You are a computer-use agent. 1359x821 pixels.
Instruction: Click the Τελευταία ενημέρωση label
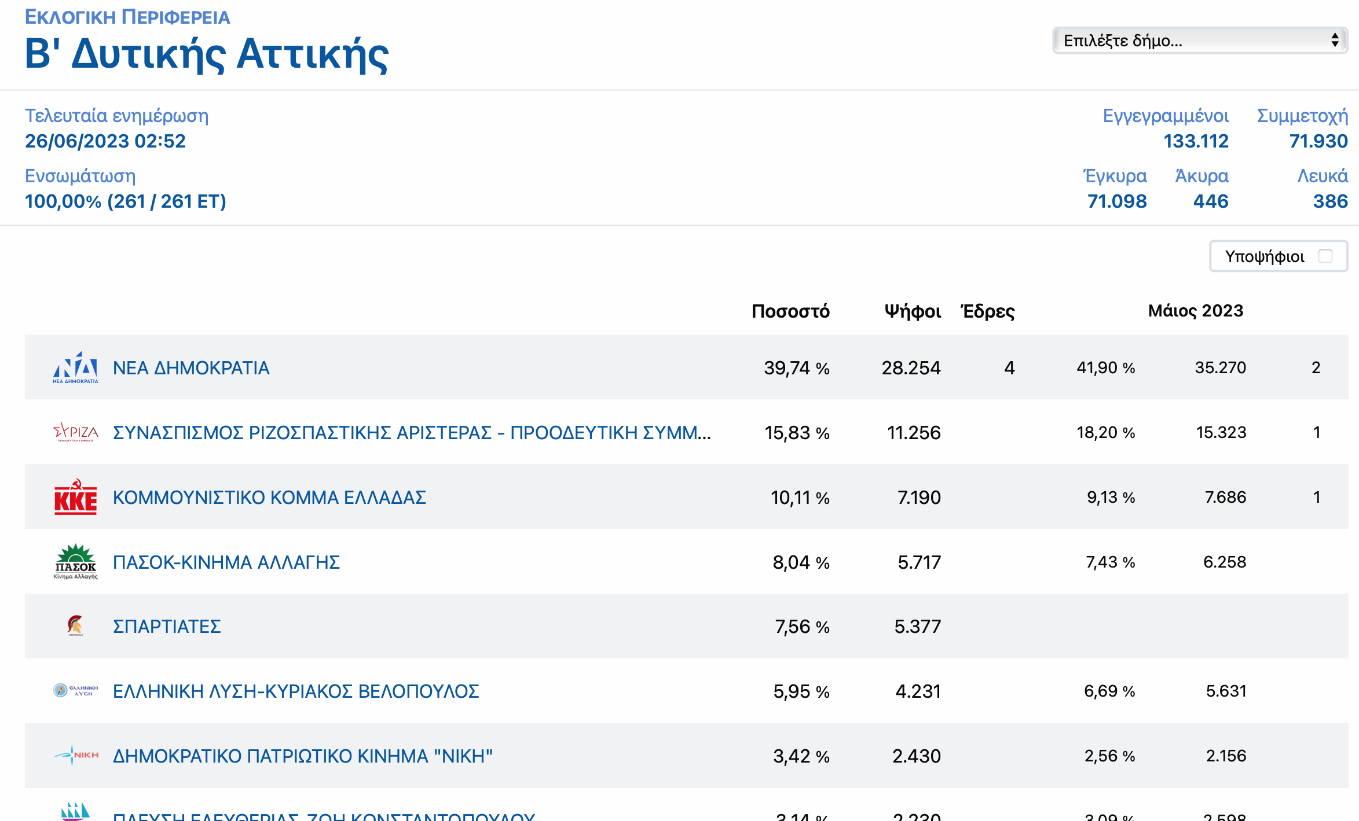pyautogui.click(x=116, y=116)
